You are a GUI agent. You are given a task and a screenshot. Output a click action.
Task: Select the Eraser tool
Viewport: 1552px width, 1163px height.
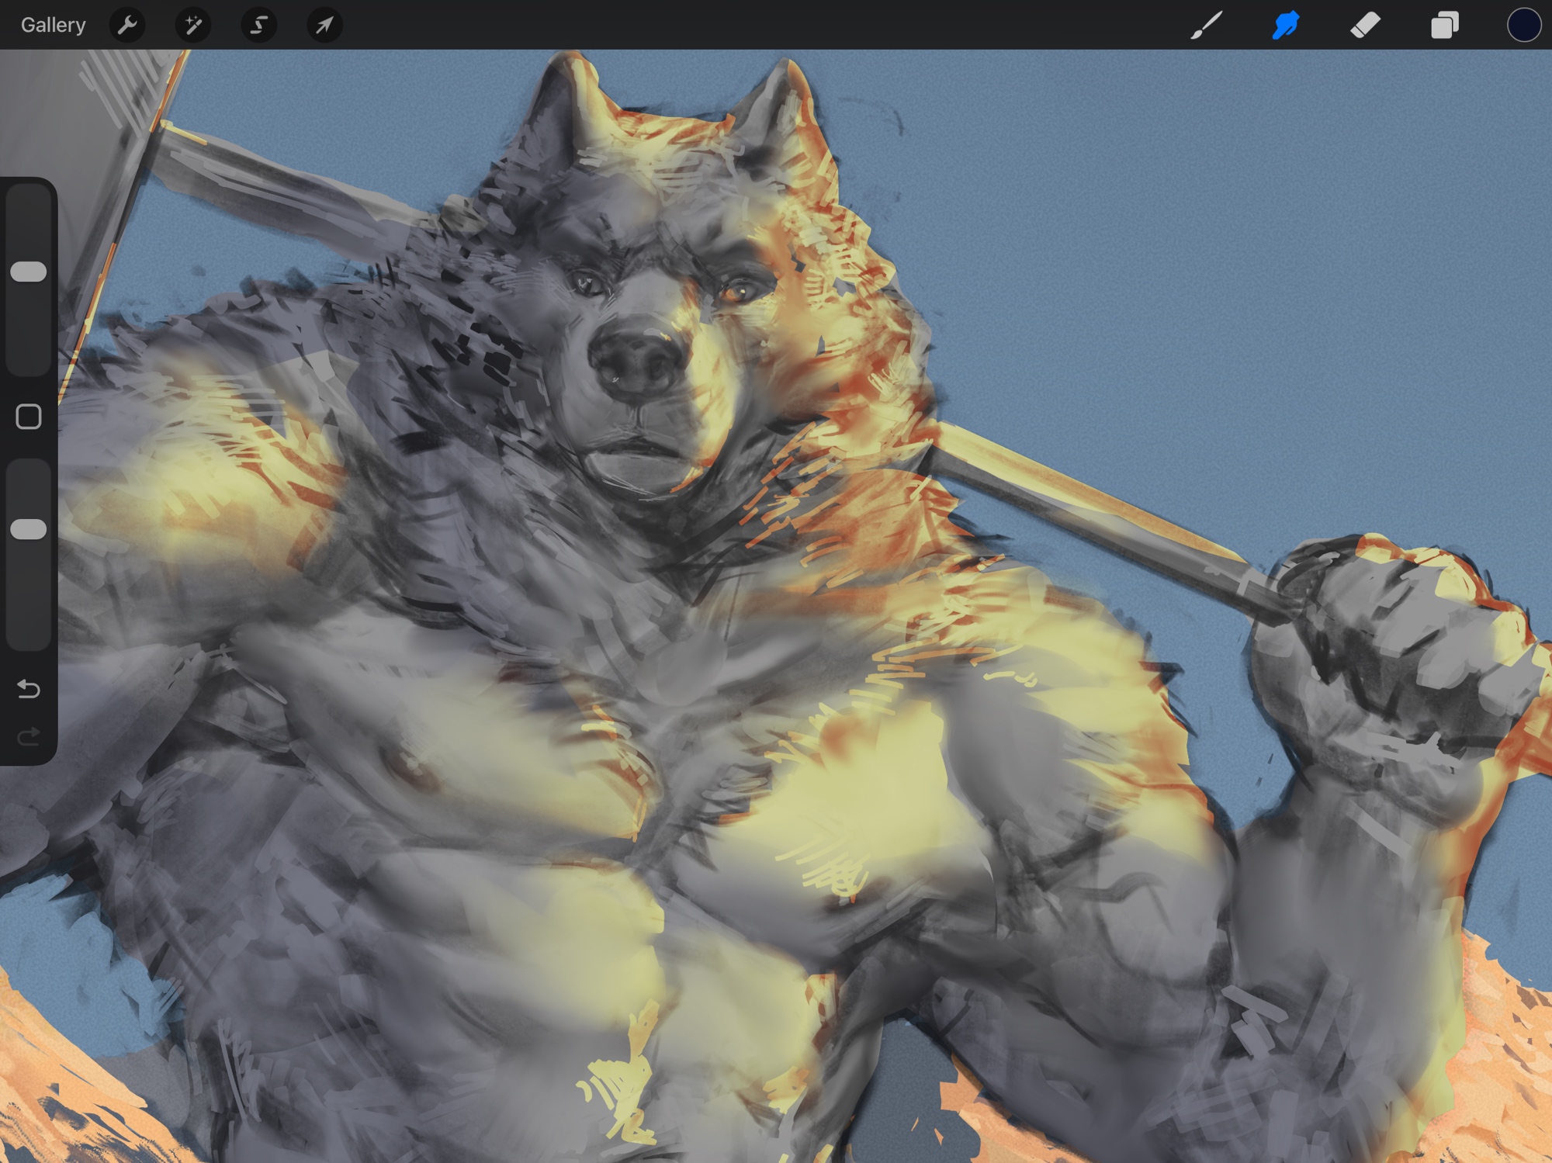[1365, 25]
